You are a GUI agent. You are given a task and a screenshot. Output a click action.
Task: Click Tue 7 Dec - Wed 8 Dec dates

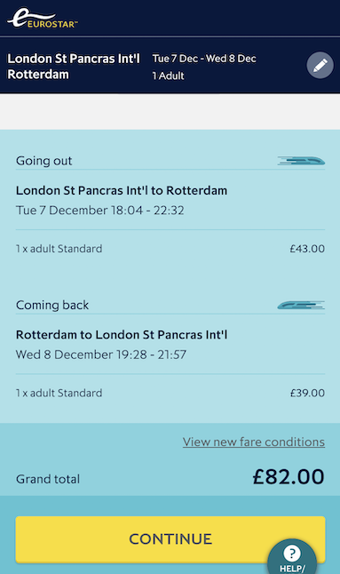[204, 59]
